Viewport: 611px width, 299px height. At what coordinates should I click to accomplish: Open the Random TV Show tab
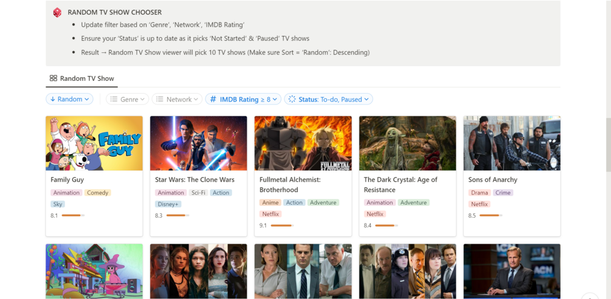point(82,78)
